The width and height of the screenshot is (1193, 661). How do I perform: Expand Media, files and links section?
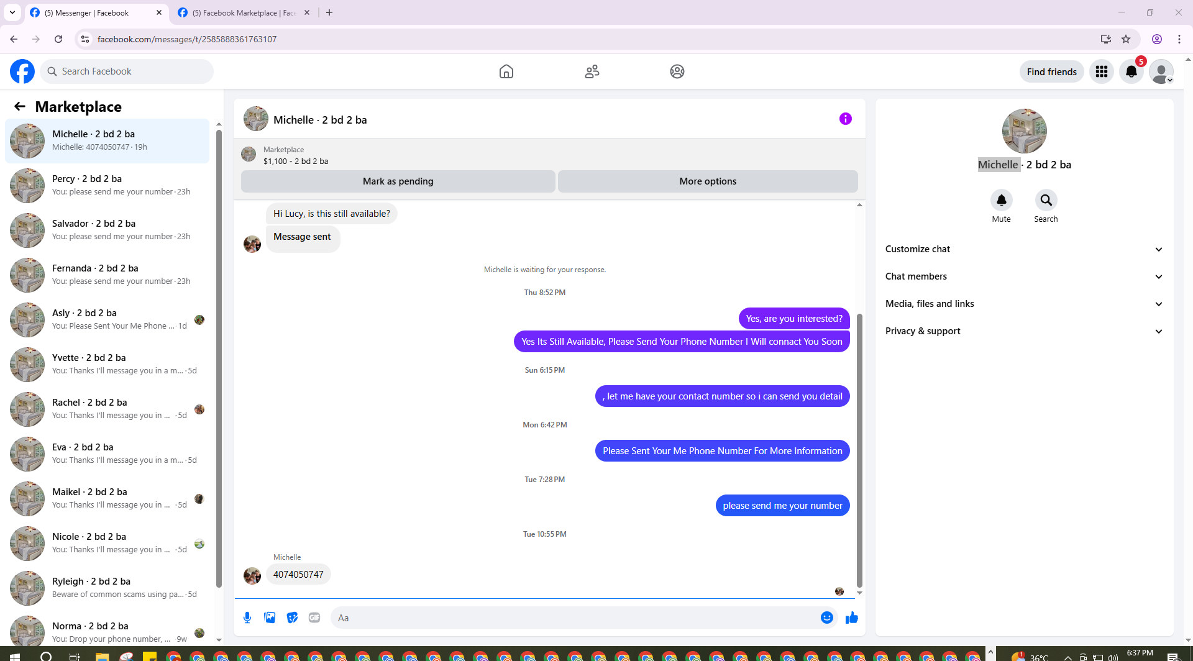pyautogui.click(x=1024, y=304)
